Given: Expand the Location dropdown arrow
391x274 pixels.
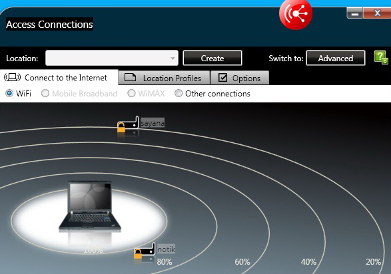Looking at the screenshot, I should 173,59.
